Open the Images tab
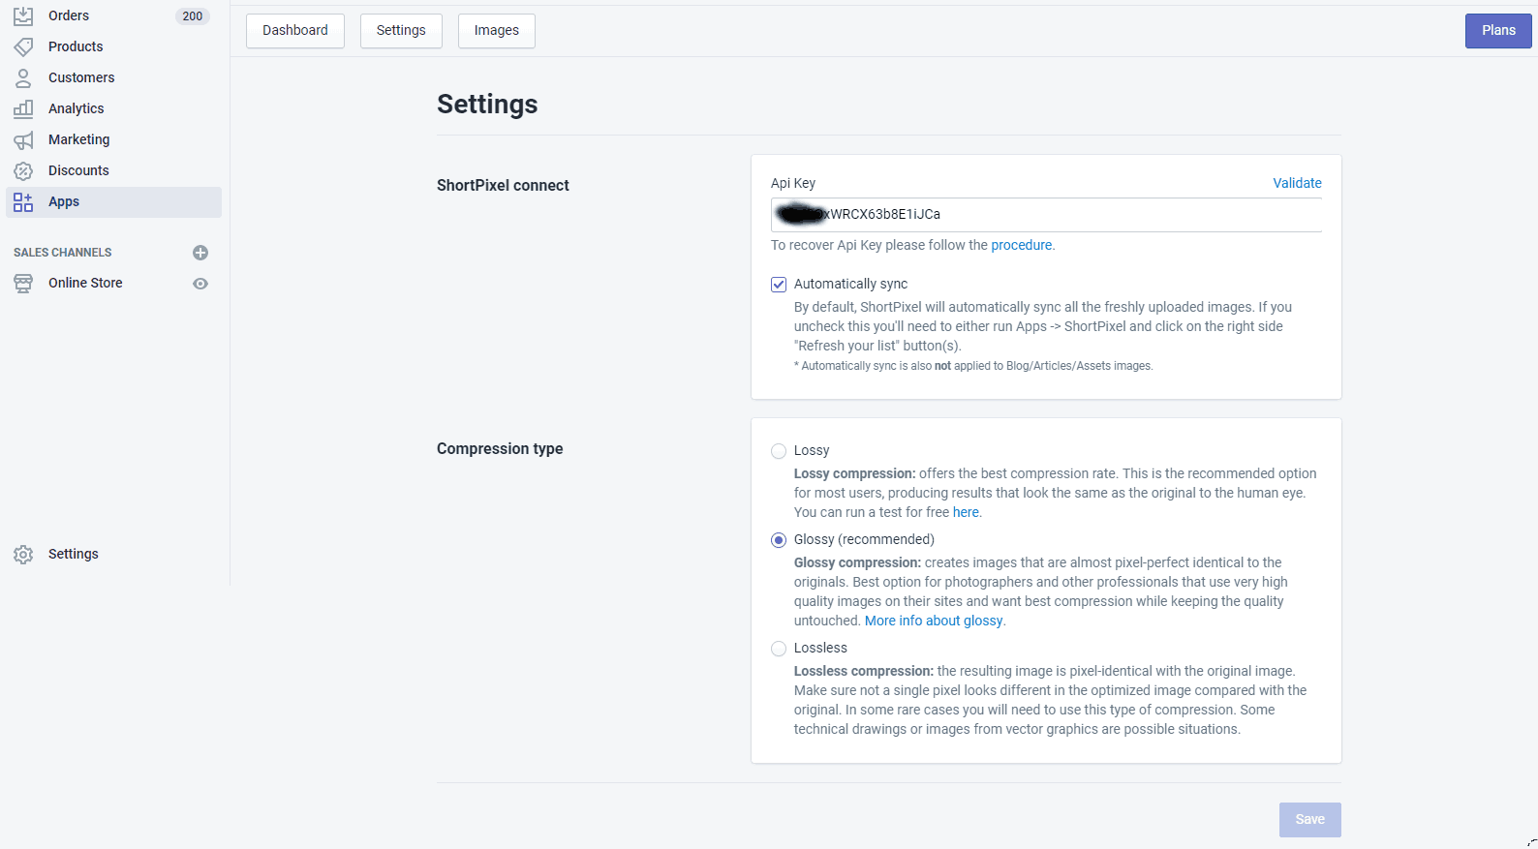This screenshot has width=1538, height=849. click(x=497, y=30)
